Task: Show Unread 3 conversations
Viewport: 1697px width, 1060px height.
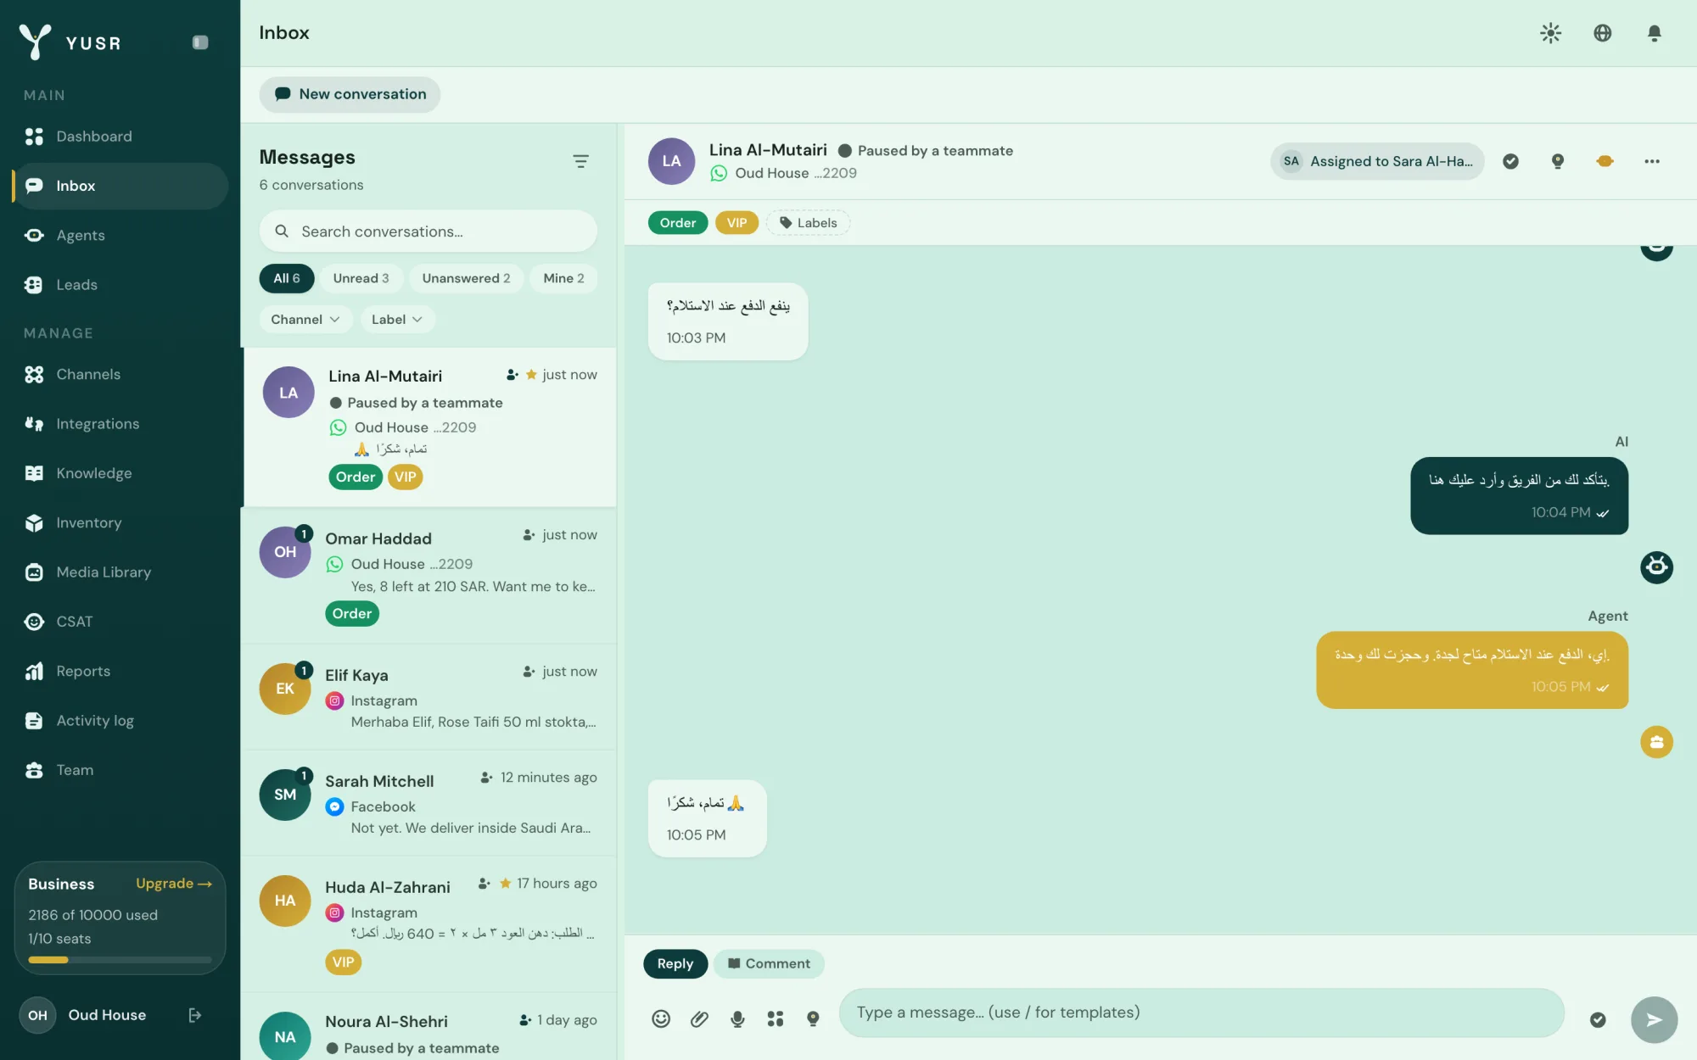Action: click(x=361, y=278)
